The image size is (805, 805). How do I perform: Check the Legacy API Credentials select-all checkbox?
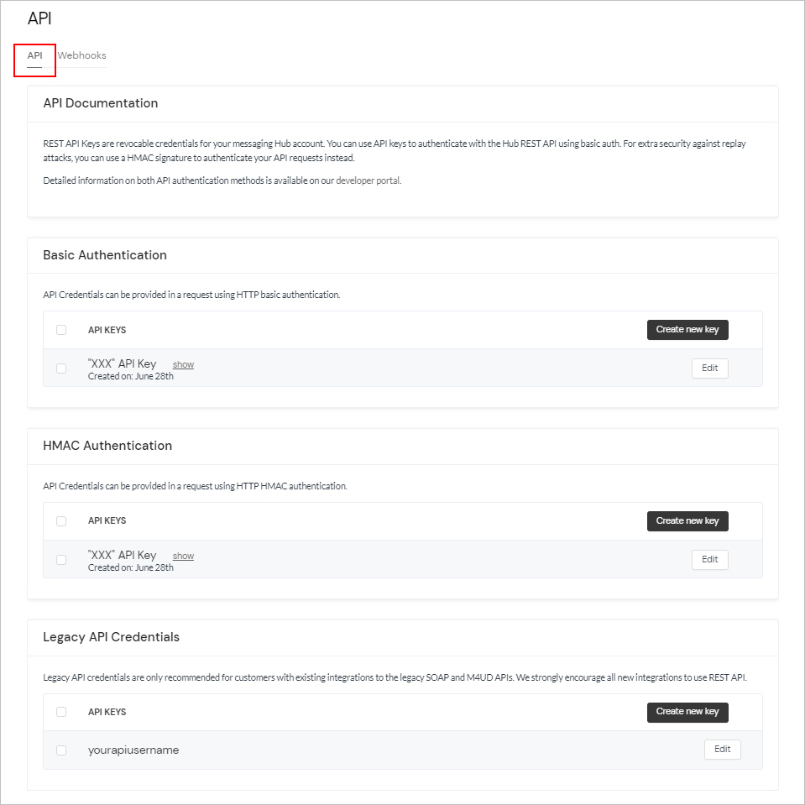tap(60, 711)
